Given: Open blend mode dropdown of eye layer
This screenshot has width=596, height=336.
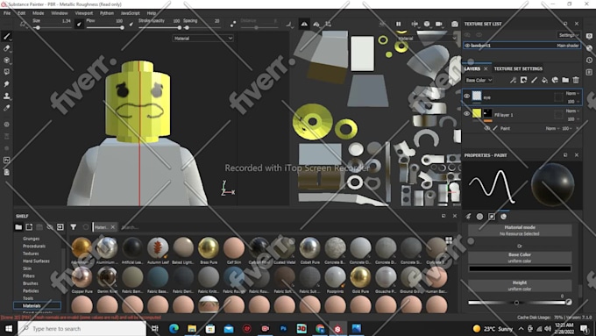Looking at the screenshot, I should [573, 93].
